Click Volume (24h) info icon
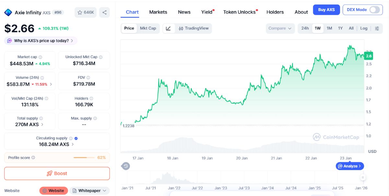The height and width of the screenshot is (196, 389). pos(42,78)
